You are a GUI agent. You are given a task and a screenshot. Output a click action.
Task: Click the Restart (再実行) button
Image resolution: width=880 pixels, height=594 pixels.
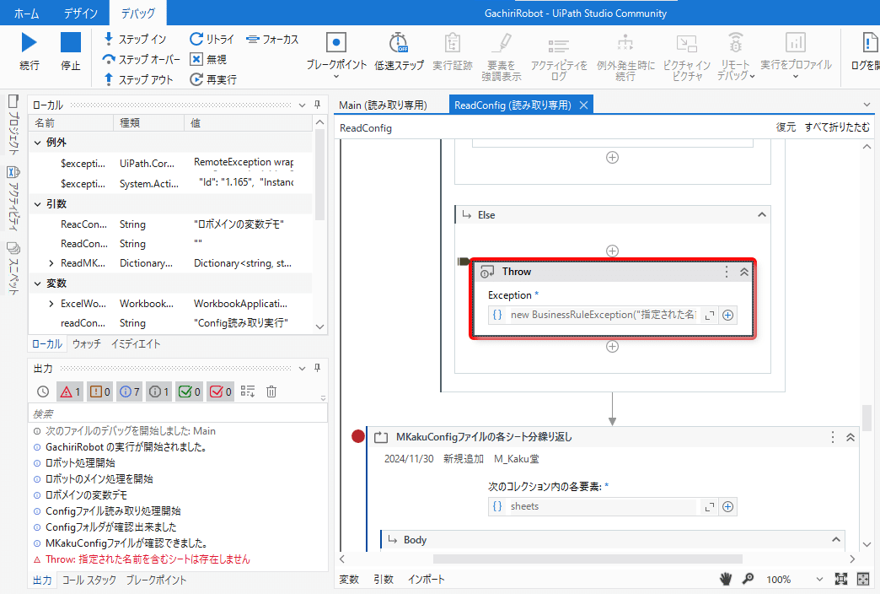click(x=213, y=79)
